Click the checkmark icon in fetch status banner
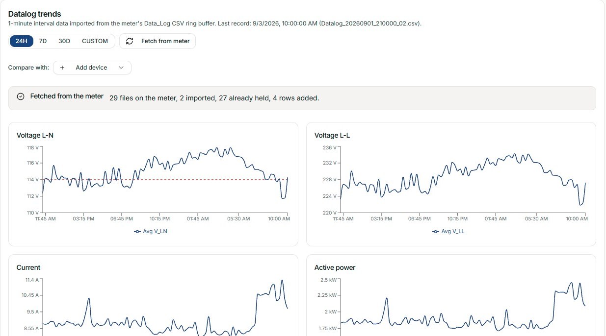Viewport: 606px width, 336px height. click(21, 96)
